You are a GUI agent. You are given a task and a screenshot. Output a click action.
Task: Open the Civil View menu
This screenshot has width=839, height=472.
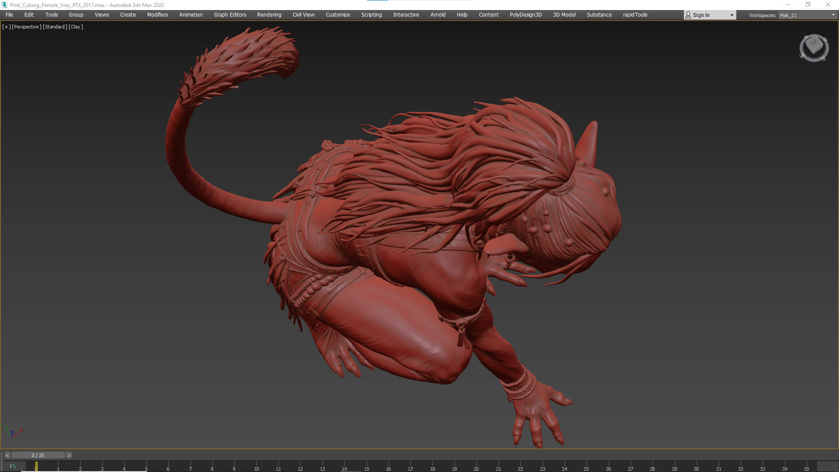[x=304, y=15]
